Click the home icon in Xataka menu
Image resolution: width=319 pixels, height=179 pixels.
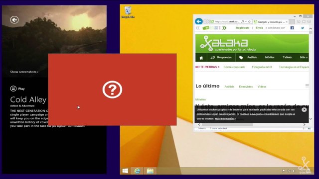201,58
